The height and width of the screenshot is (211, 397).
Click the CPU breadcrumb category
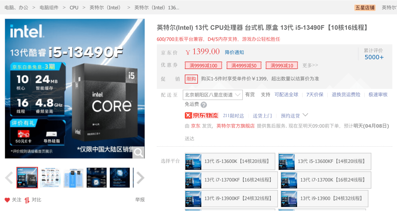coord(74,7)
